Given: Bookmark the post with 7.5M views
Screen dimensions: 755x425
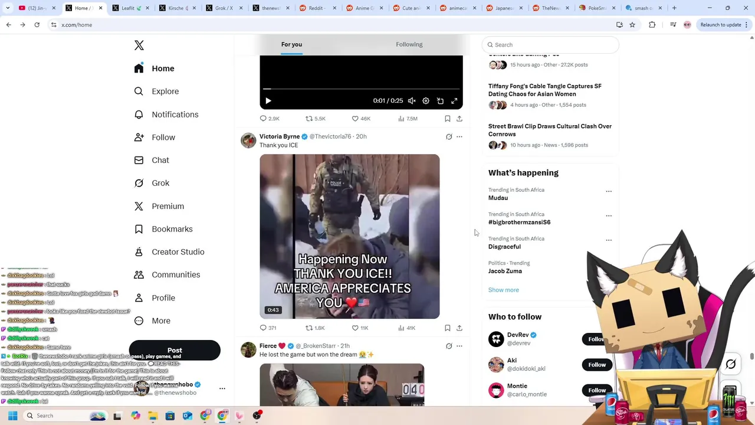Looking at the screenshot, I should [448, 119].
